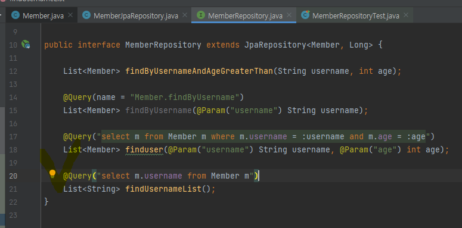Screen dimensions: 462x228
Task: Click @Param("age") annotation on line 18
Action: [x=370, y=150]
